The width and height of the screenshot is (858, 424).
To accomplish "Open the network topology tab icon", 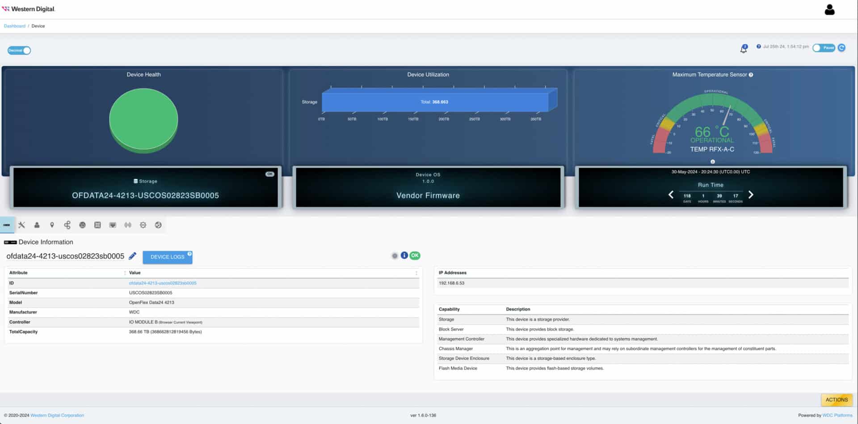I will tap(67, 225).
